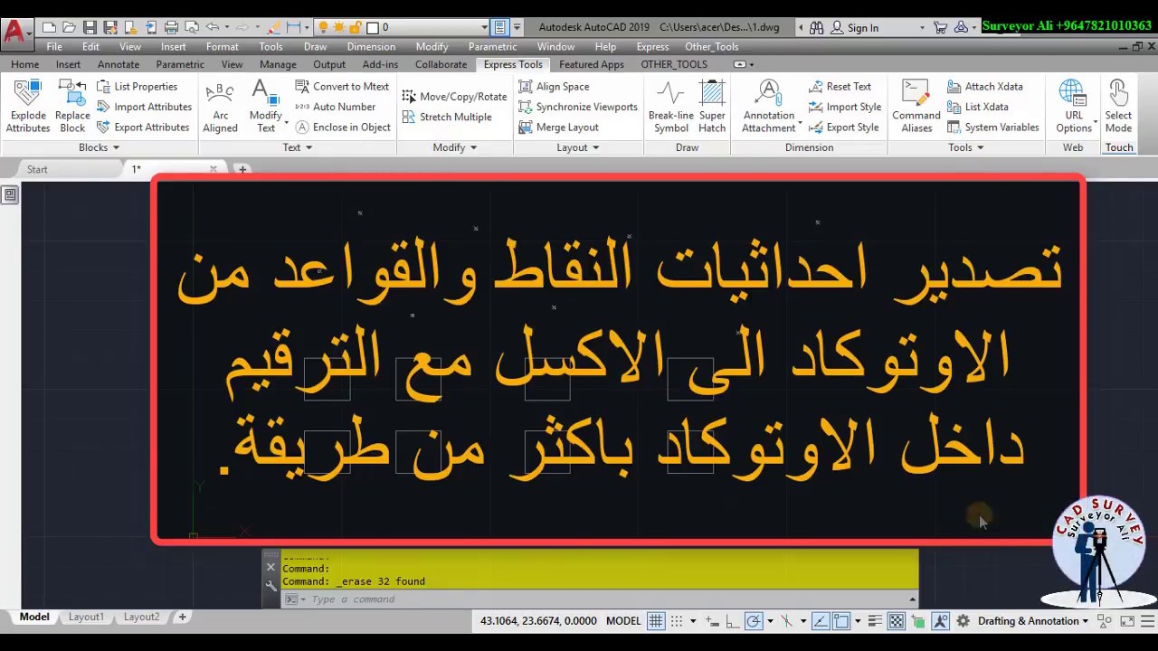Open the layer 0 dropdown list
1158x651 pixels.
[x=485, y=28]
